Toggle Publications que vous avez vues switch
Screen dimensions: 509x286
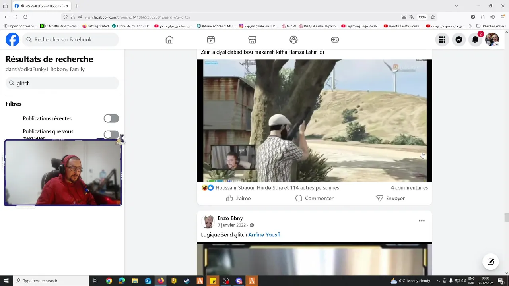click(x=111, y=135)
